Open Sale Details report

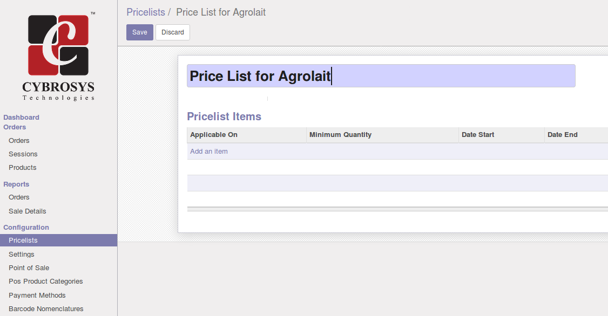coord(28,211)
